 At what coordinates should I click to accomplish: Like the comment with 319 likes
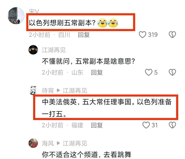142,35
